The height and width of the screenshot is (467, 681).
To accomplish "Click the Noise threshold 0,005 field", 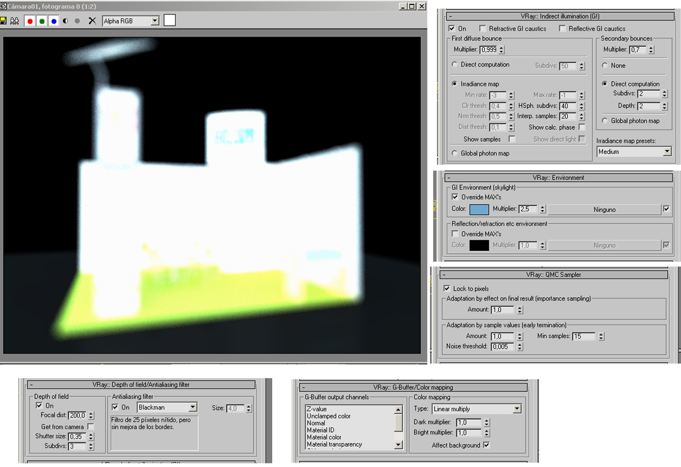I will [503, 347].
